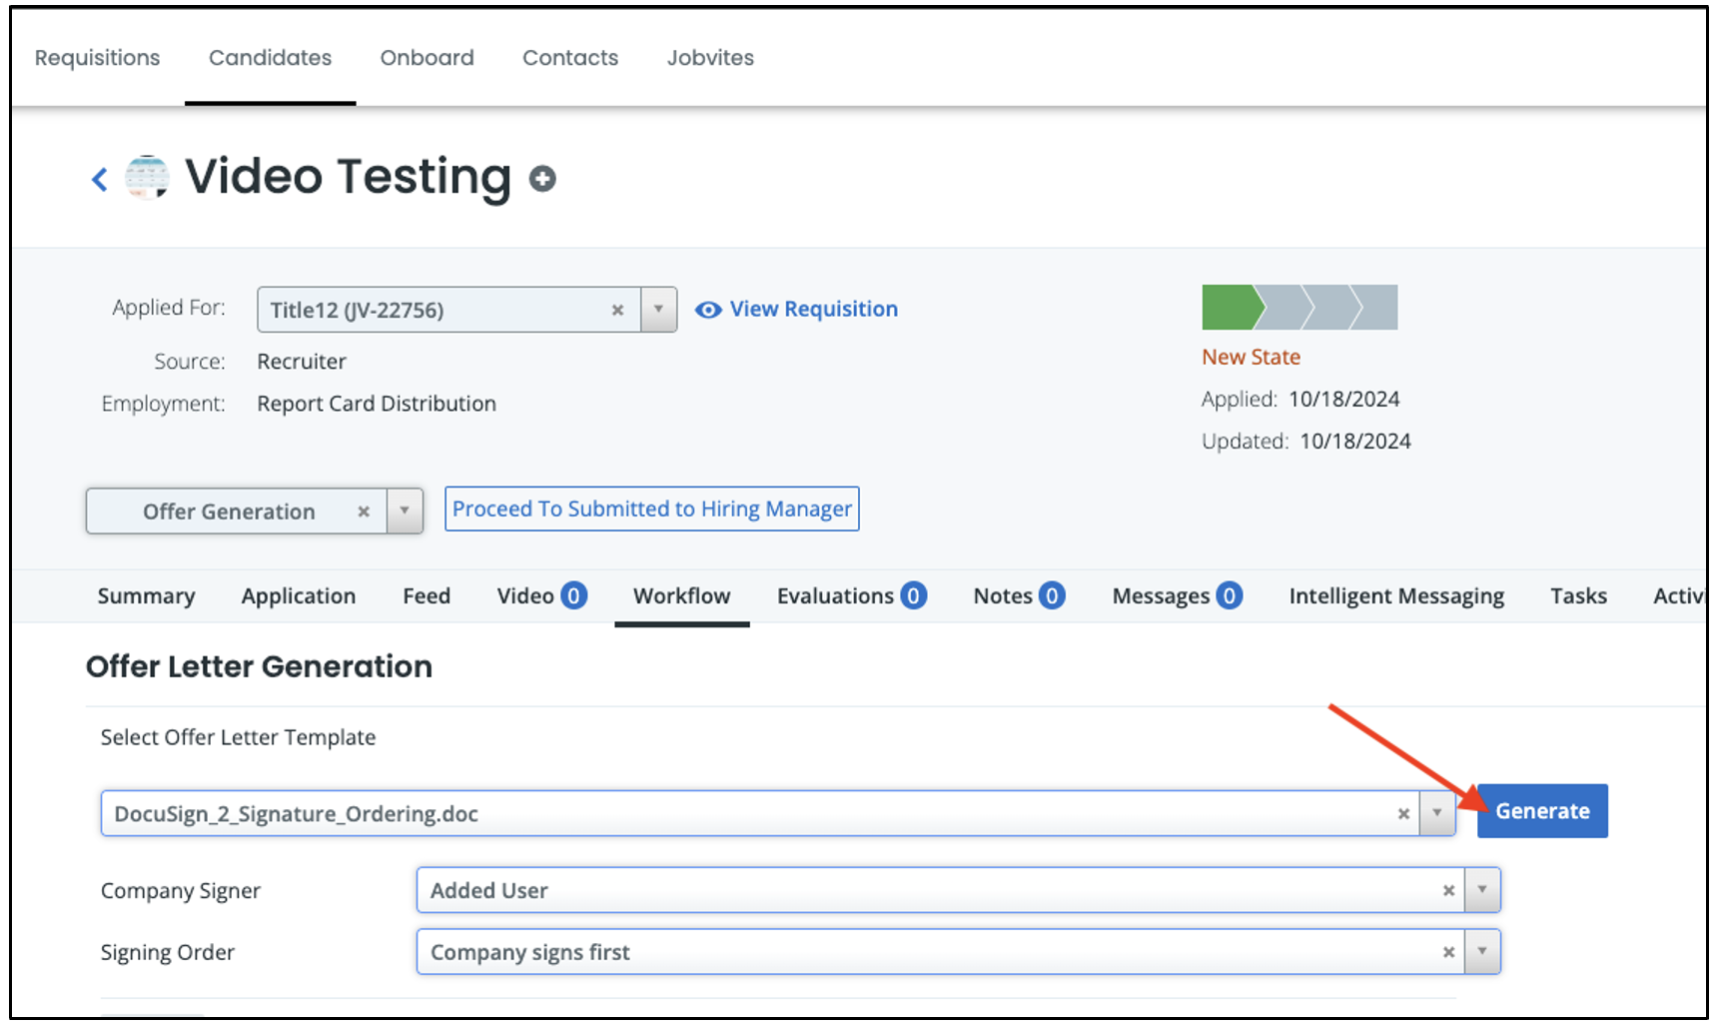Clear the Applied For requisition selection
1714x1027 pixels.
coord(617,310)
